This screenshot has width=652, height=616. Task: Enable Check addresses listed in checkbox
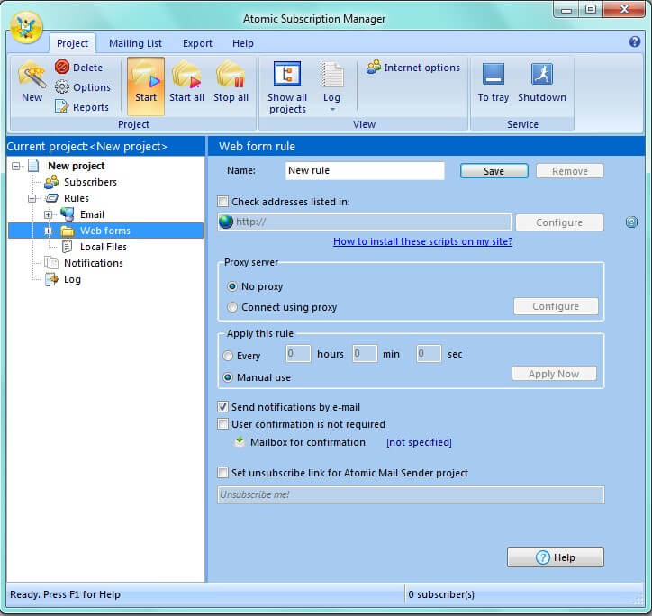(x=222, y=202)
